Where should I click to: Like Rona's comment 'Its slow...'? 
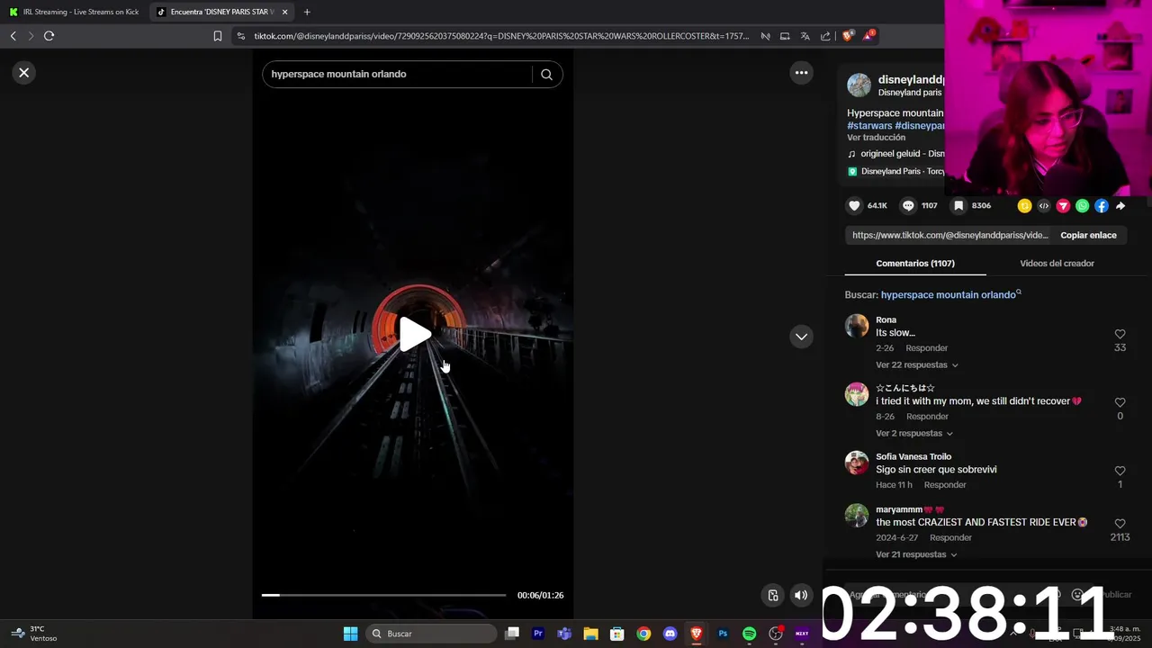click(x=1120, y=334)
